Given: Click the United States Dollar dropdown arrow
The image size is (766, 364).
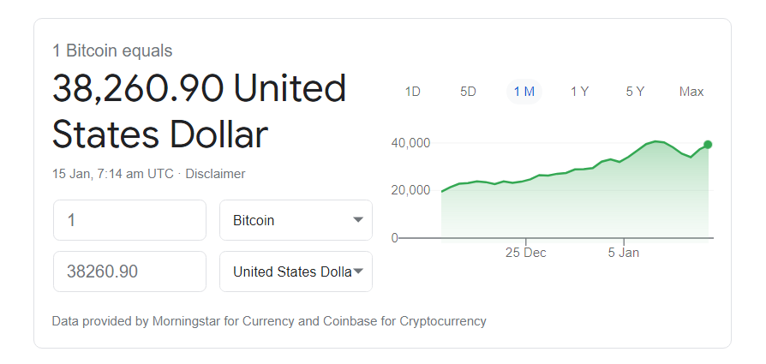Looking at the screenshot, I should [x=358, y=272].
